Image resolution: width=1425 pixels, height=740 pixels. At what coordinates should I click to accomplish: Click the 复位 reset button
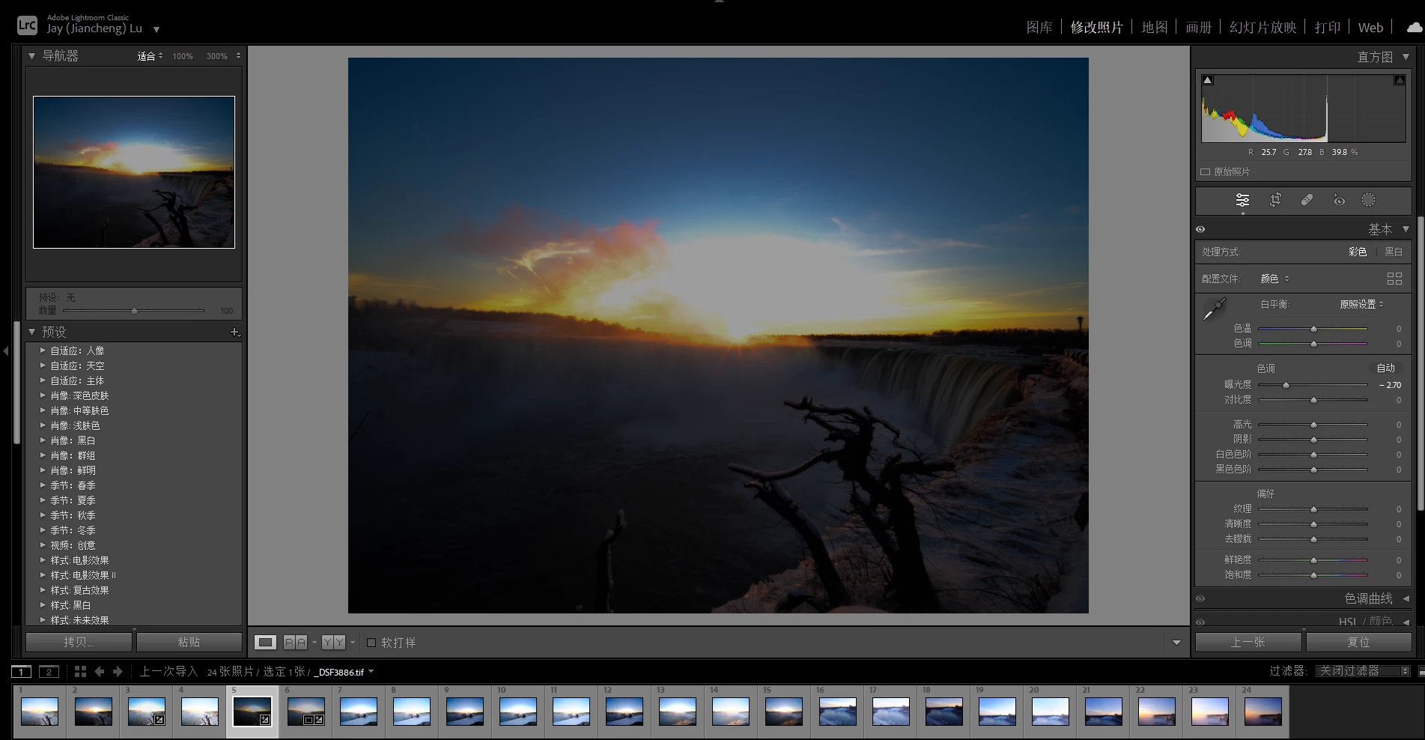[x=1358, y=643]
